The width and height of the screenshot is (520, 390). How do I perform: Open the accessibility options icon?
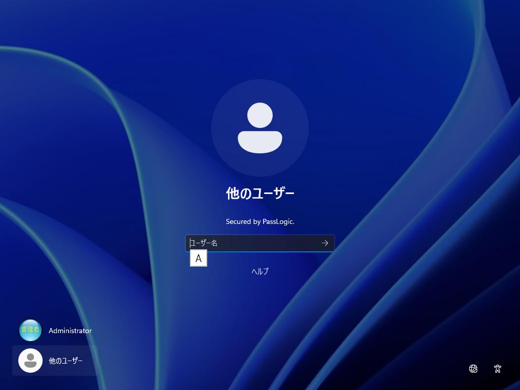pyautogui.click(x=498, y=369)
